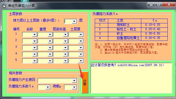Expand row 2 名称 name dropdown
This screenshot has height=99, width=176.
coord(35,41)
